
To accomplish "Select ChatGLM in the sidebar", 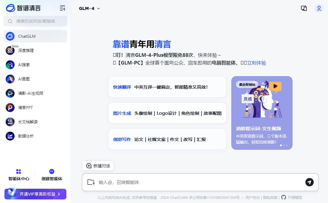I will (x=35, y=36).
